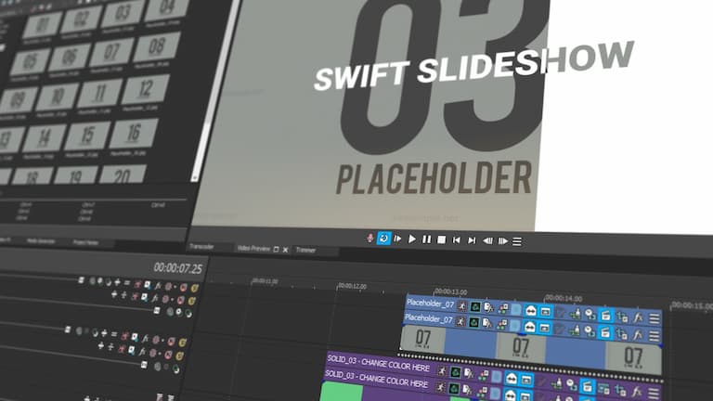Image resolution: width=713 pixels, height=401 pixels.
Task: Open event FX on lower Placeholder_07 header
Action: [638, 334]
